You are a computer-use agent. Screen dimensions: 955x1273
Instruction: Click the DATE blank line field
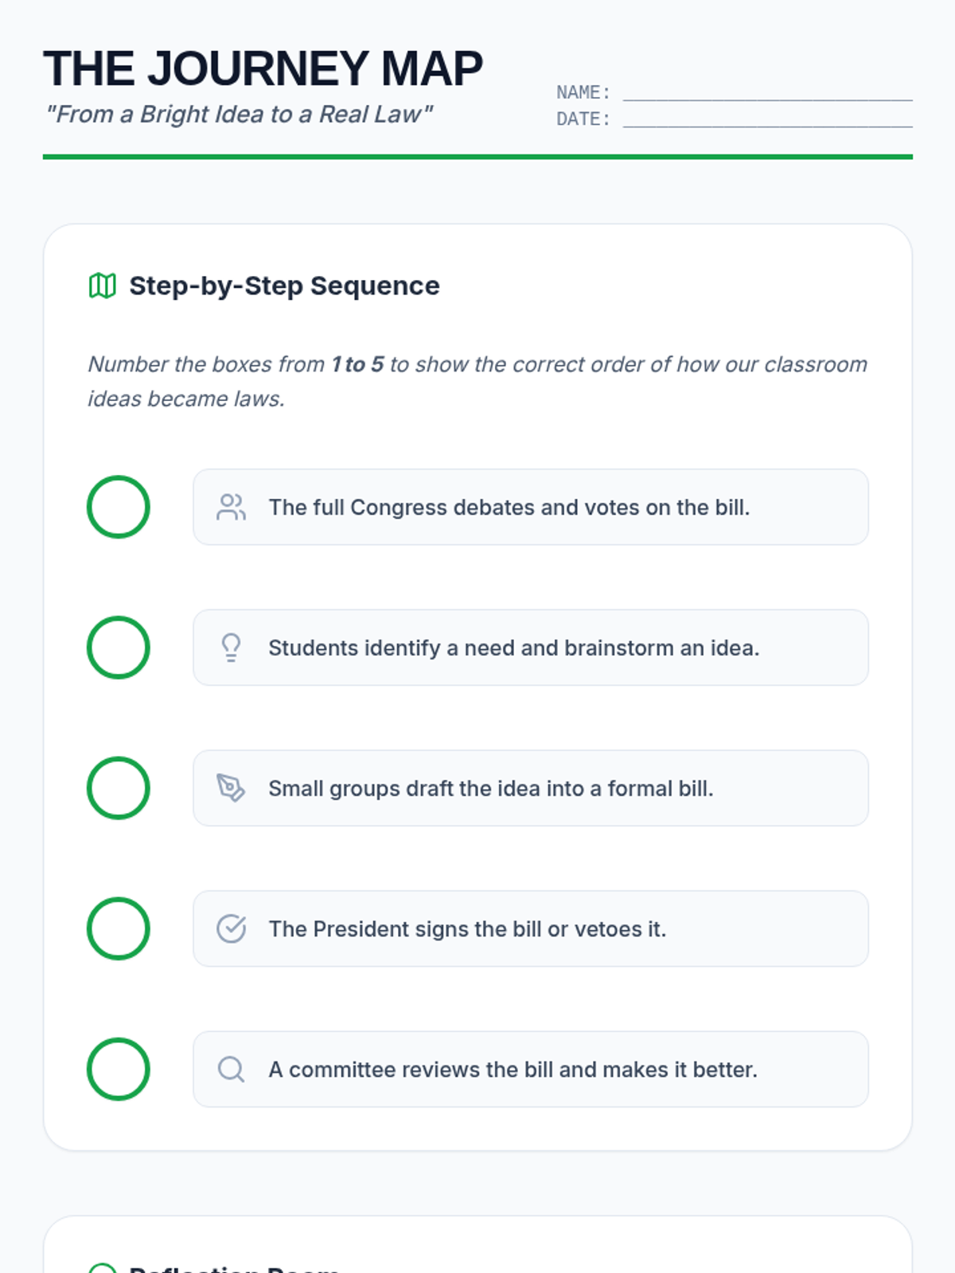click(x=767, y=119)
